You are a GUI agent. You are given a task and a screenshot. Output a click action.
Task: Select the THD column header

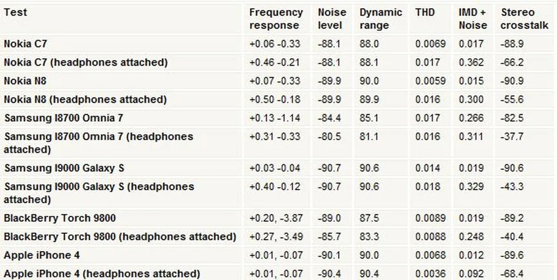[425, 12]
